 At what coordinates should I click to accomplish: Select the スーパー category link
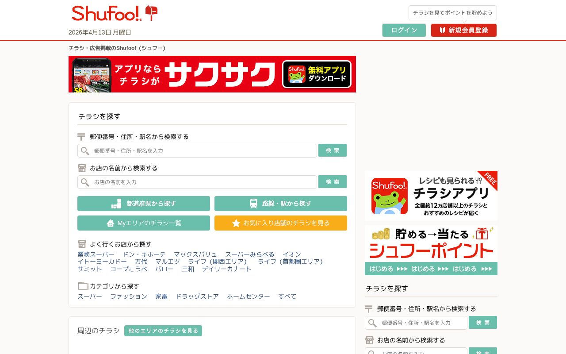(90, 296)
